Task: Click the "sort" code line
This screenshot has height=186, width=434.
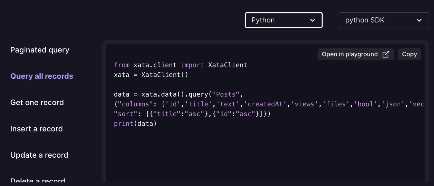Action: [x=192, y=114]
